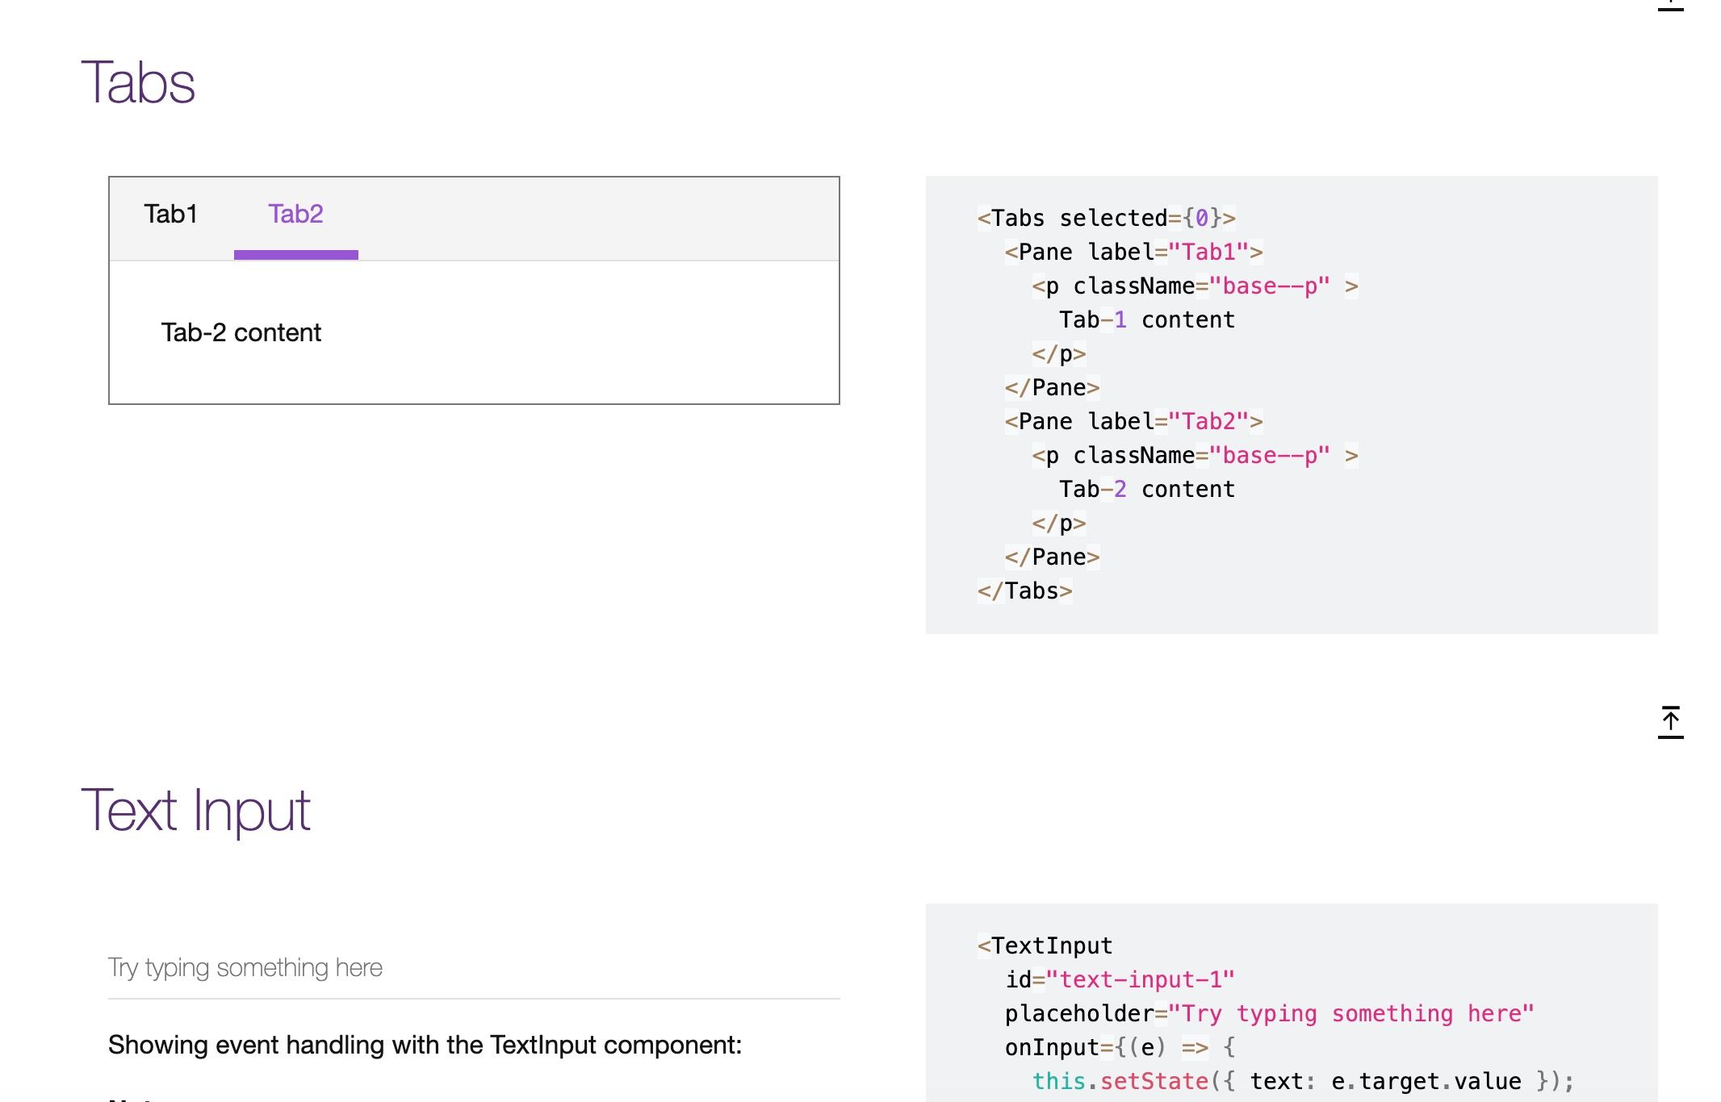
Task: Click the purple underline beneath Tab2
Action: point(295,255)
